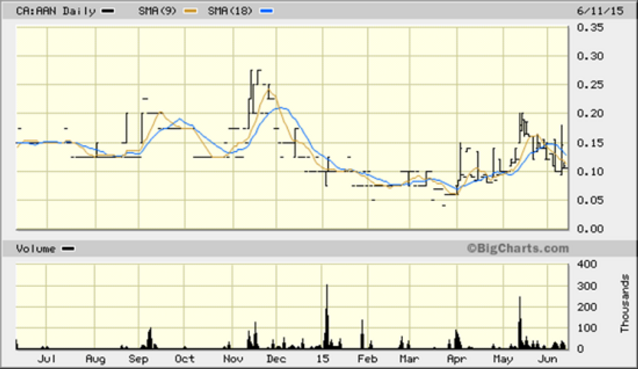
Task: Click the SMA(9) legend text
Action: (x=158, y=11)
